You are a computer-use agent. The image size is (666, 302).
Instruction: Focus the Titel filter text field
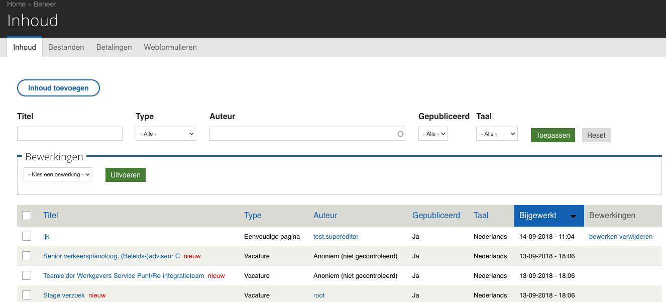pyautogui.click(x=70, y=134)
